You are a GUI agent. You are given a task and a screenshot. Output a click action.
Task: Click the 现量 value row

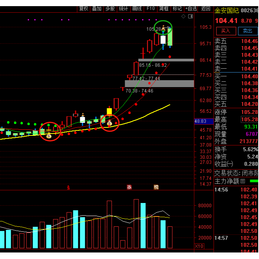click(236, 134)
